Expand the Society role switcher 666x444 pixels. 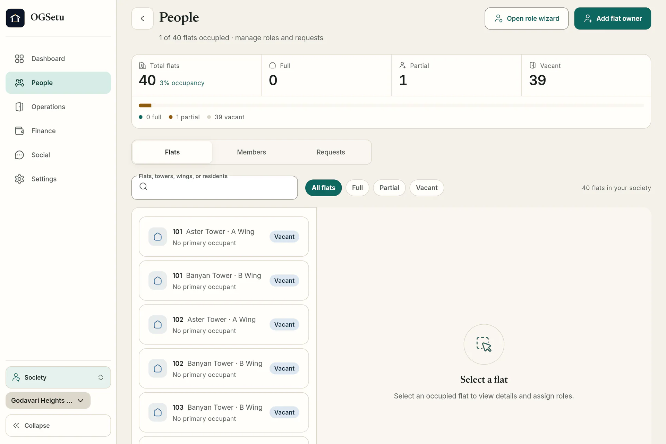[58, 377]
